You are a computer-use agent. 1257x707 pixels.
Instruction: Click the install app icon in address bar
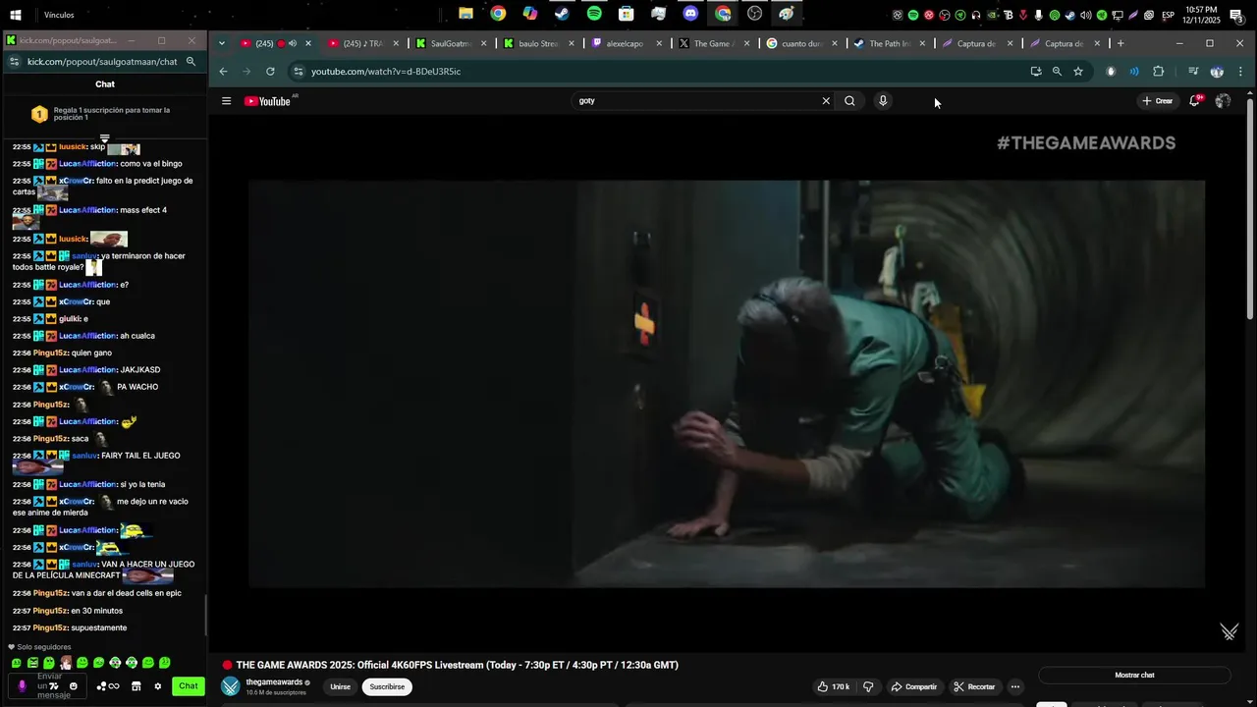pos(1035,71)
